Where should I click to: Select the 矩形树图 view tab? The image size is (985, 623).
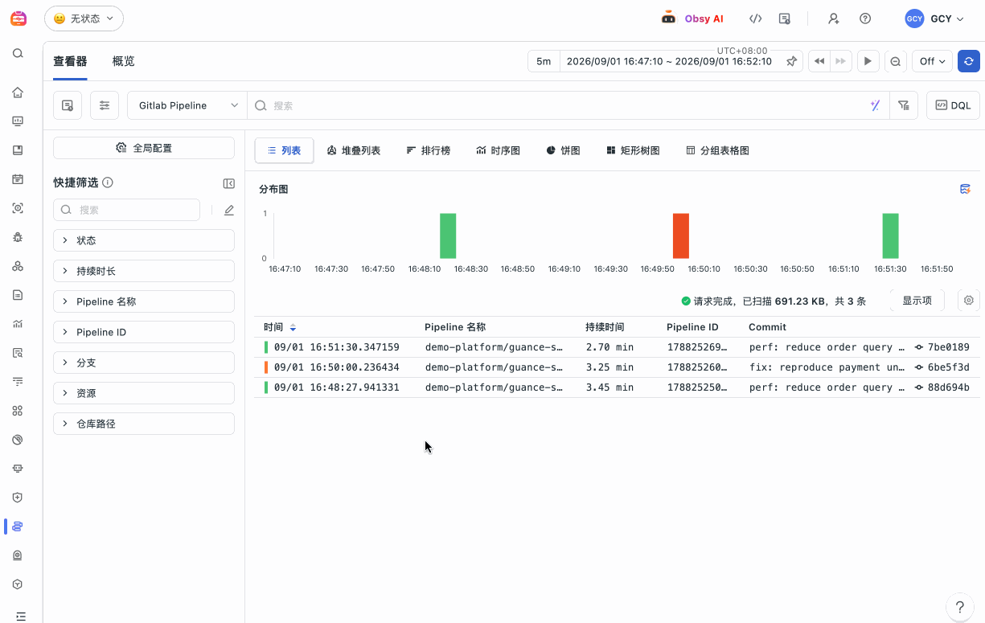point(634,150)
